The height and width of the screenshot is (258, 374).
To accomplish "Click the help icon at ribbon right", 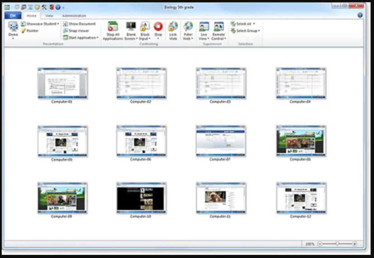I will [360, 15].
